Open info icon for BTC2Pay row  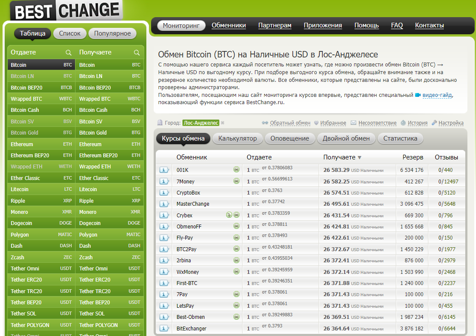(x=164, y=249)
